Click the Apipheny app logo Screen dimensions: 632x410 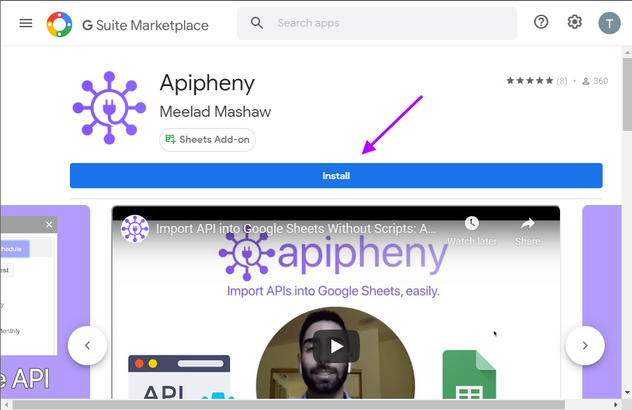tap(109, 108)
